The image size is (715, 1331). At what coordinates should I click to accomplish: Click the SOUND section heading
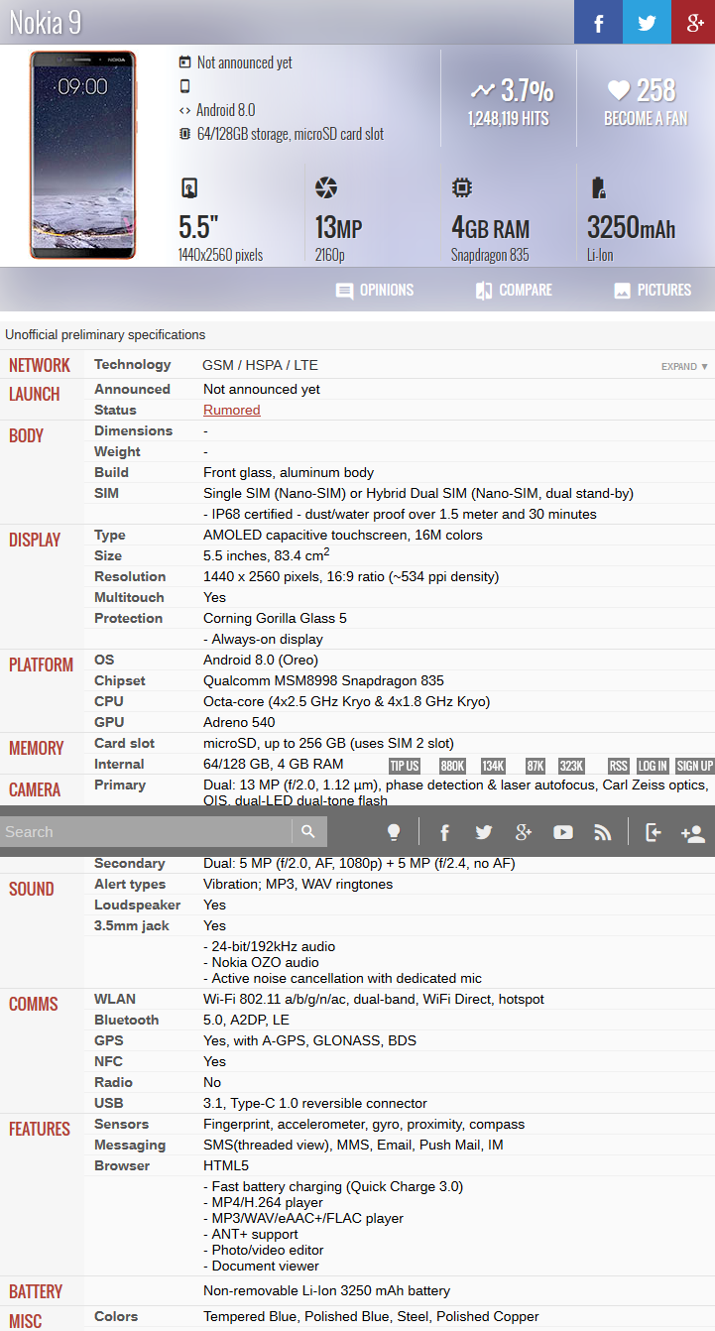pos(32,889)
